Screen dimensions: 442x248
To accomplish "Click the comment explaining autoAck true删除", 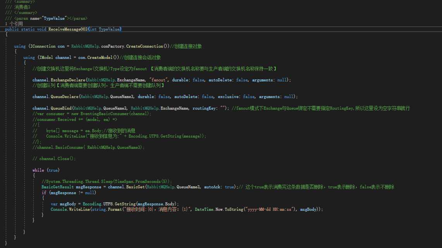I will pyautogui.click(x=316, y=187).
